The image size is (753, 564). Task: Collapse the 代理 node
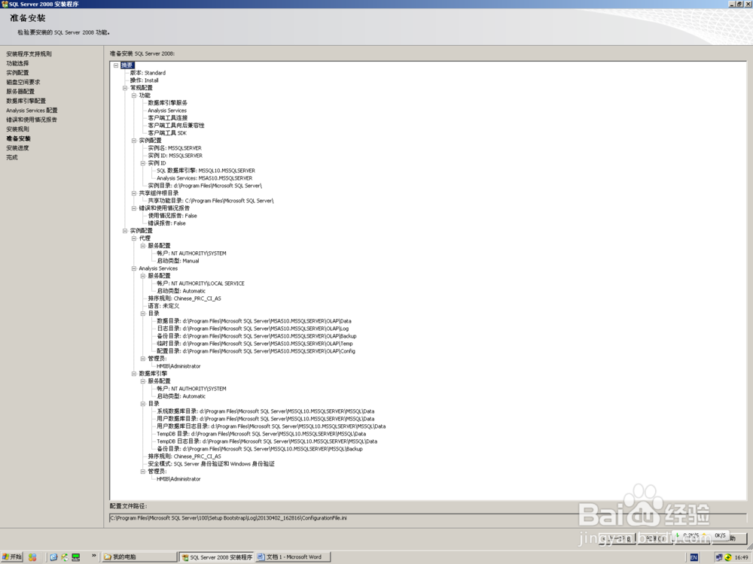coord(134,238)
